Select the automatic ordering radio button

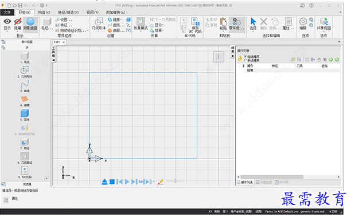(245, 57)
